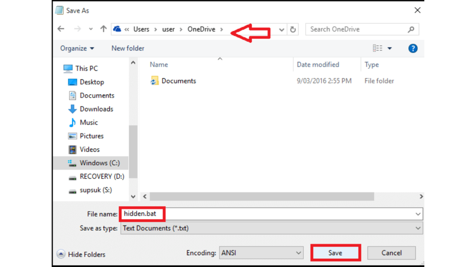
Task: Sort files by Date modified column
Action: [x=318, y=64]
